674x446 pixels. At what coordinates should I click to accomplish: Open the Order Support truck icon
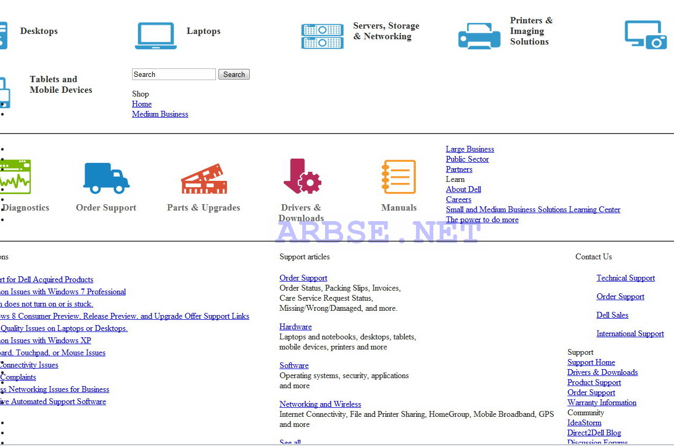point(107,178)
